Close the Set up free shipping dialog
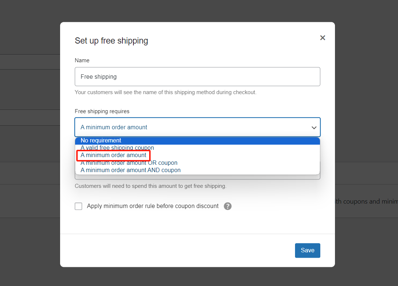398x286 pixels. point(323,38)
